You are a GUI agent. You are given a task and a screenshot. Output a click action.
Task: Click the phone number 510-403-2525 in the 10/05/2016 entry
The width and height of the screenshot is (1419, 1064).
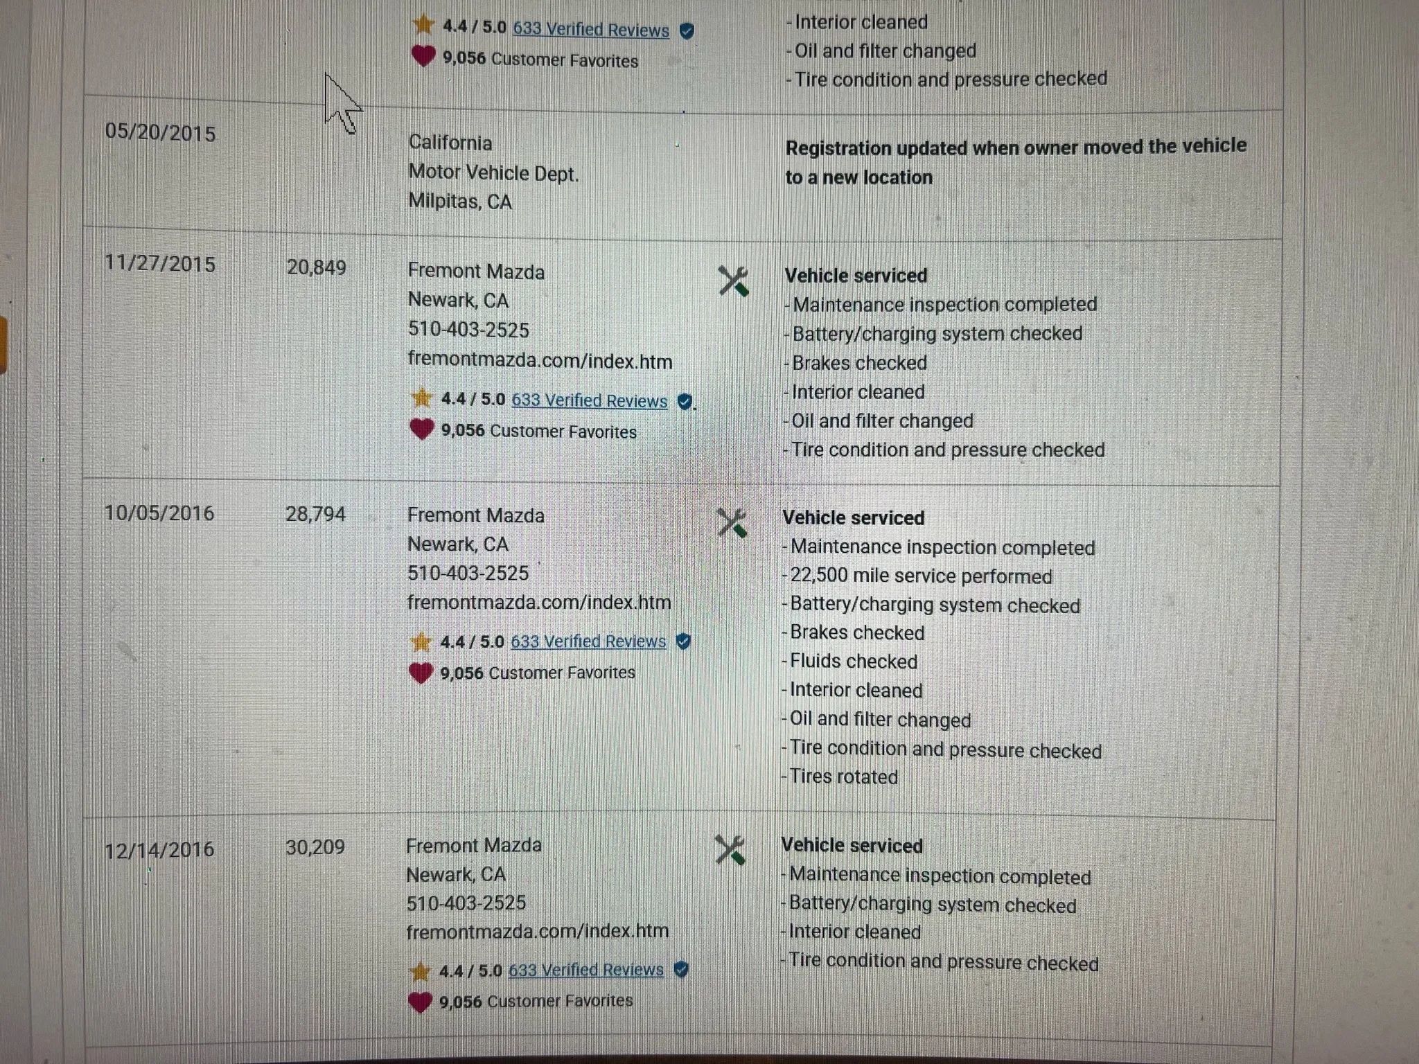[468, 573]
